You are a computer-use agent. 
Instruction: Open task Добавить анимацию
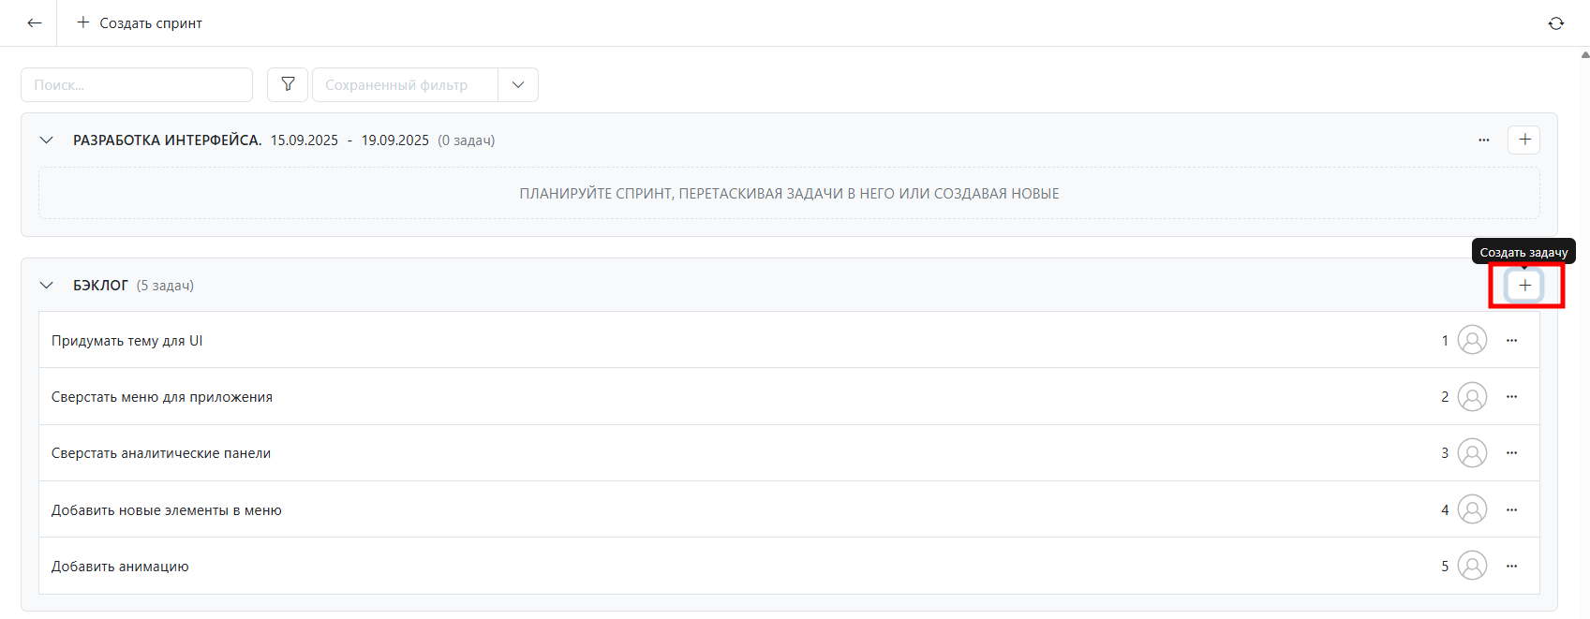[x=789, y=566]
